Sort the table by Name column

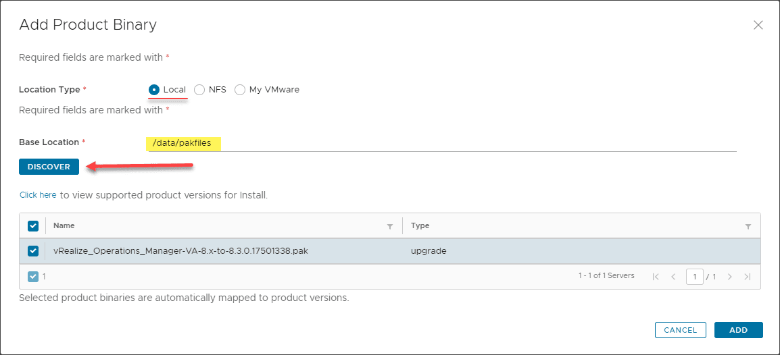pyautogui.click(x=64, y=226)
